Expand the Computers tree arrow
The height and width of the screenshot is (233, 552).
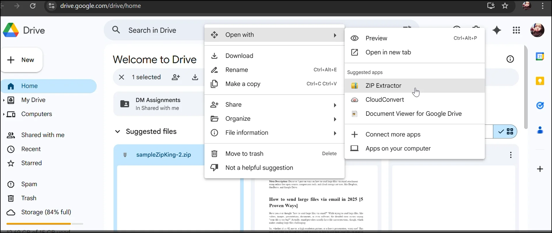(3, 114)
